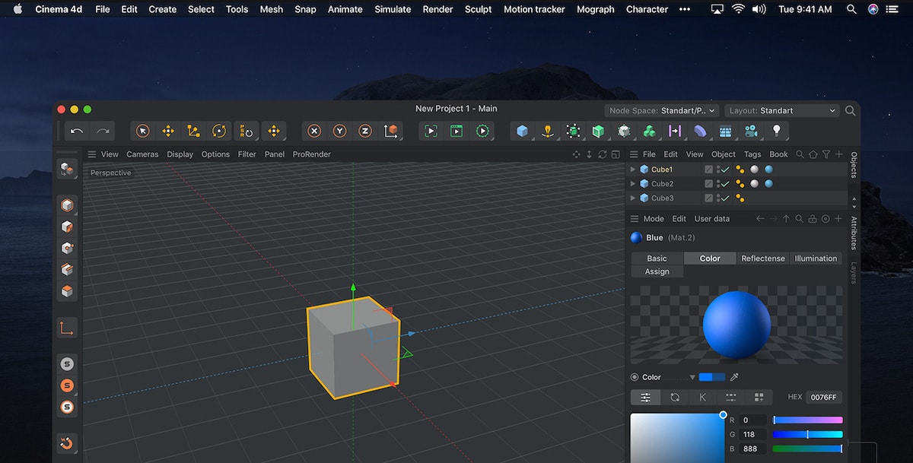This screenshot has width=913, height=463.
Task: Add a Mograph Cloner using its toolbar icon
Action: point(649,131)
